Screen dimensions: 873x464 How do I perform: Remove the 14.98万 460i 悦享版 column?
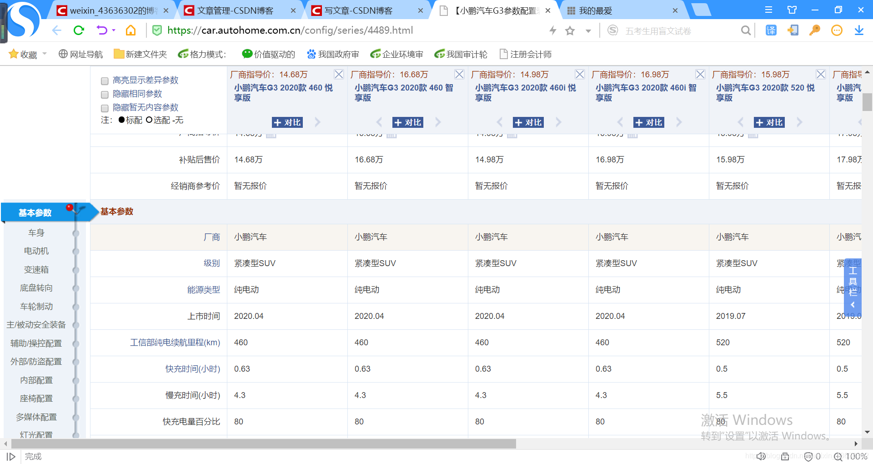coord(580,74)
